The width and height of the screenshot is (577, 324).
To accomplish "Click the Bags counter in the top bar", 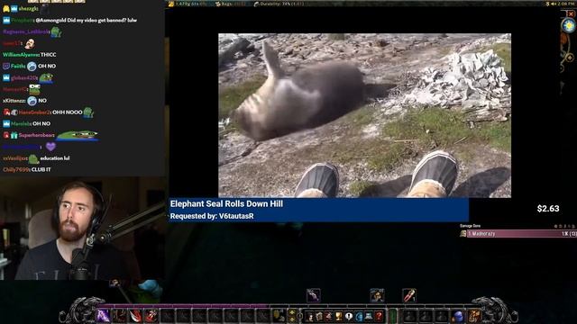I will 231,4.
